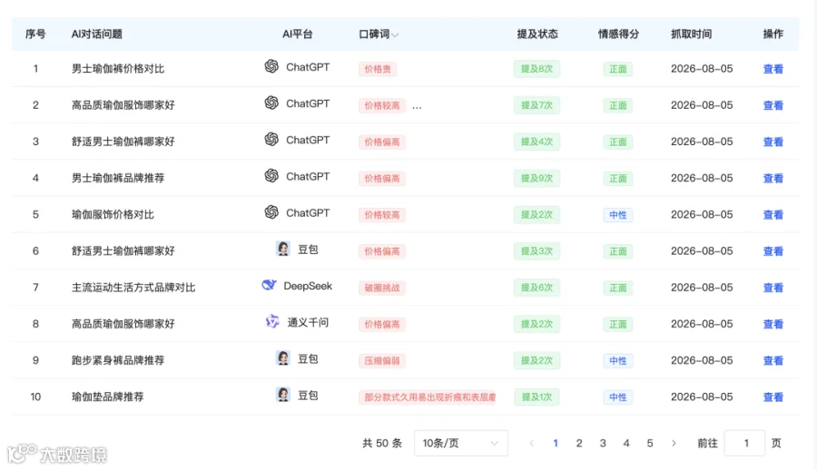Image resolution: width=817 pixels, height=470 pixels.
Task: Click the ChatGPT icon in row 2
Action: click(271, 103)
